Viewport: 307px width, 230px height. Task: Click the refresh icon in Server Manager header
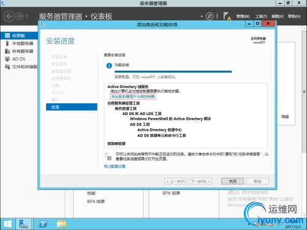(209, 16)
